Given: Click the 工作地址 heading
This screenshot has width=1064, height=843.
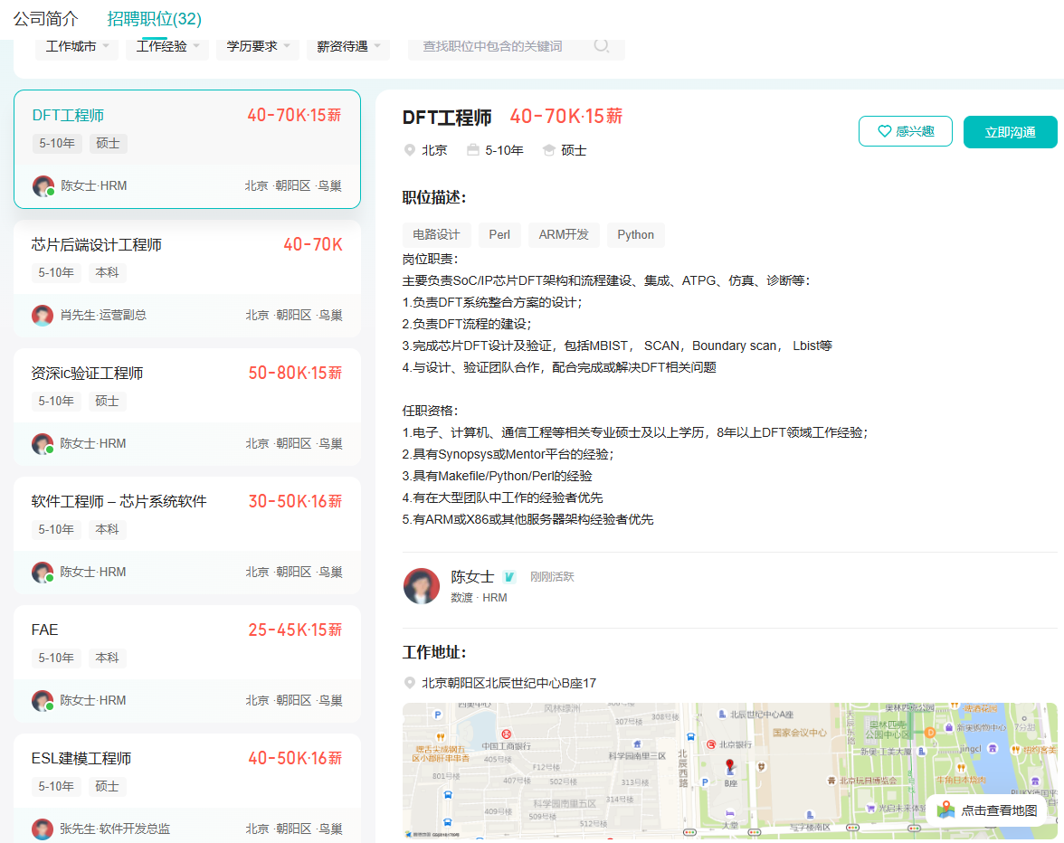Looking at the screenshot, I should (434, 652).
